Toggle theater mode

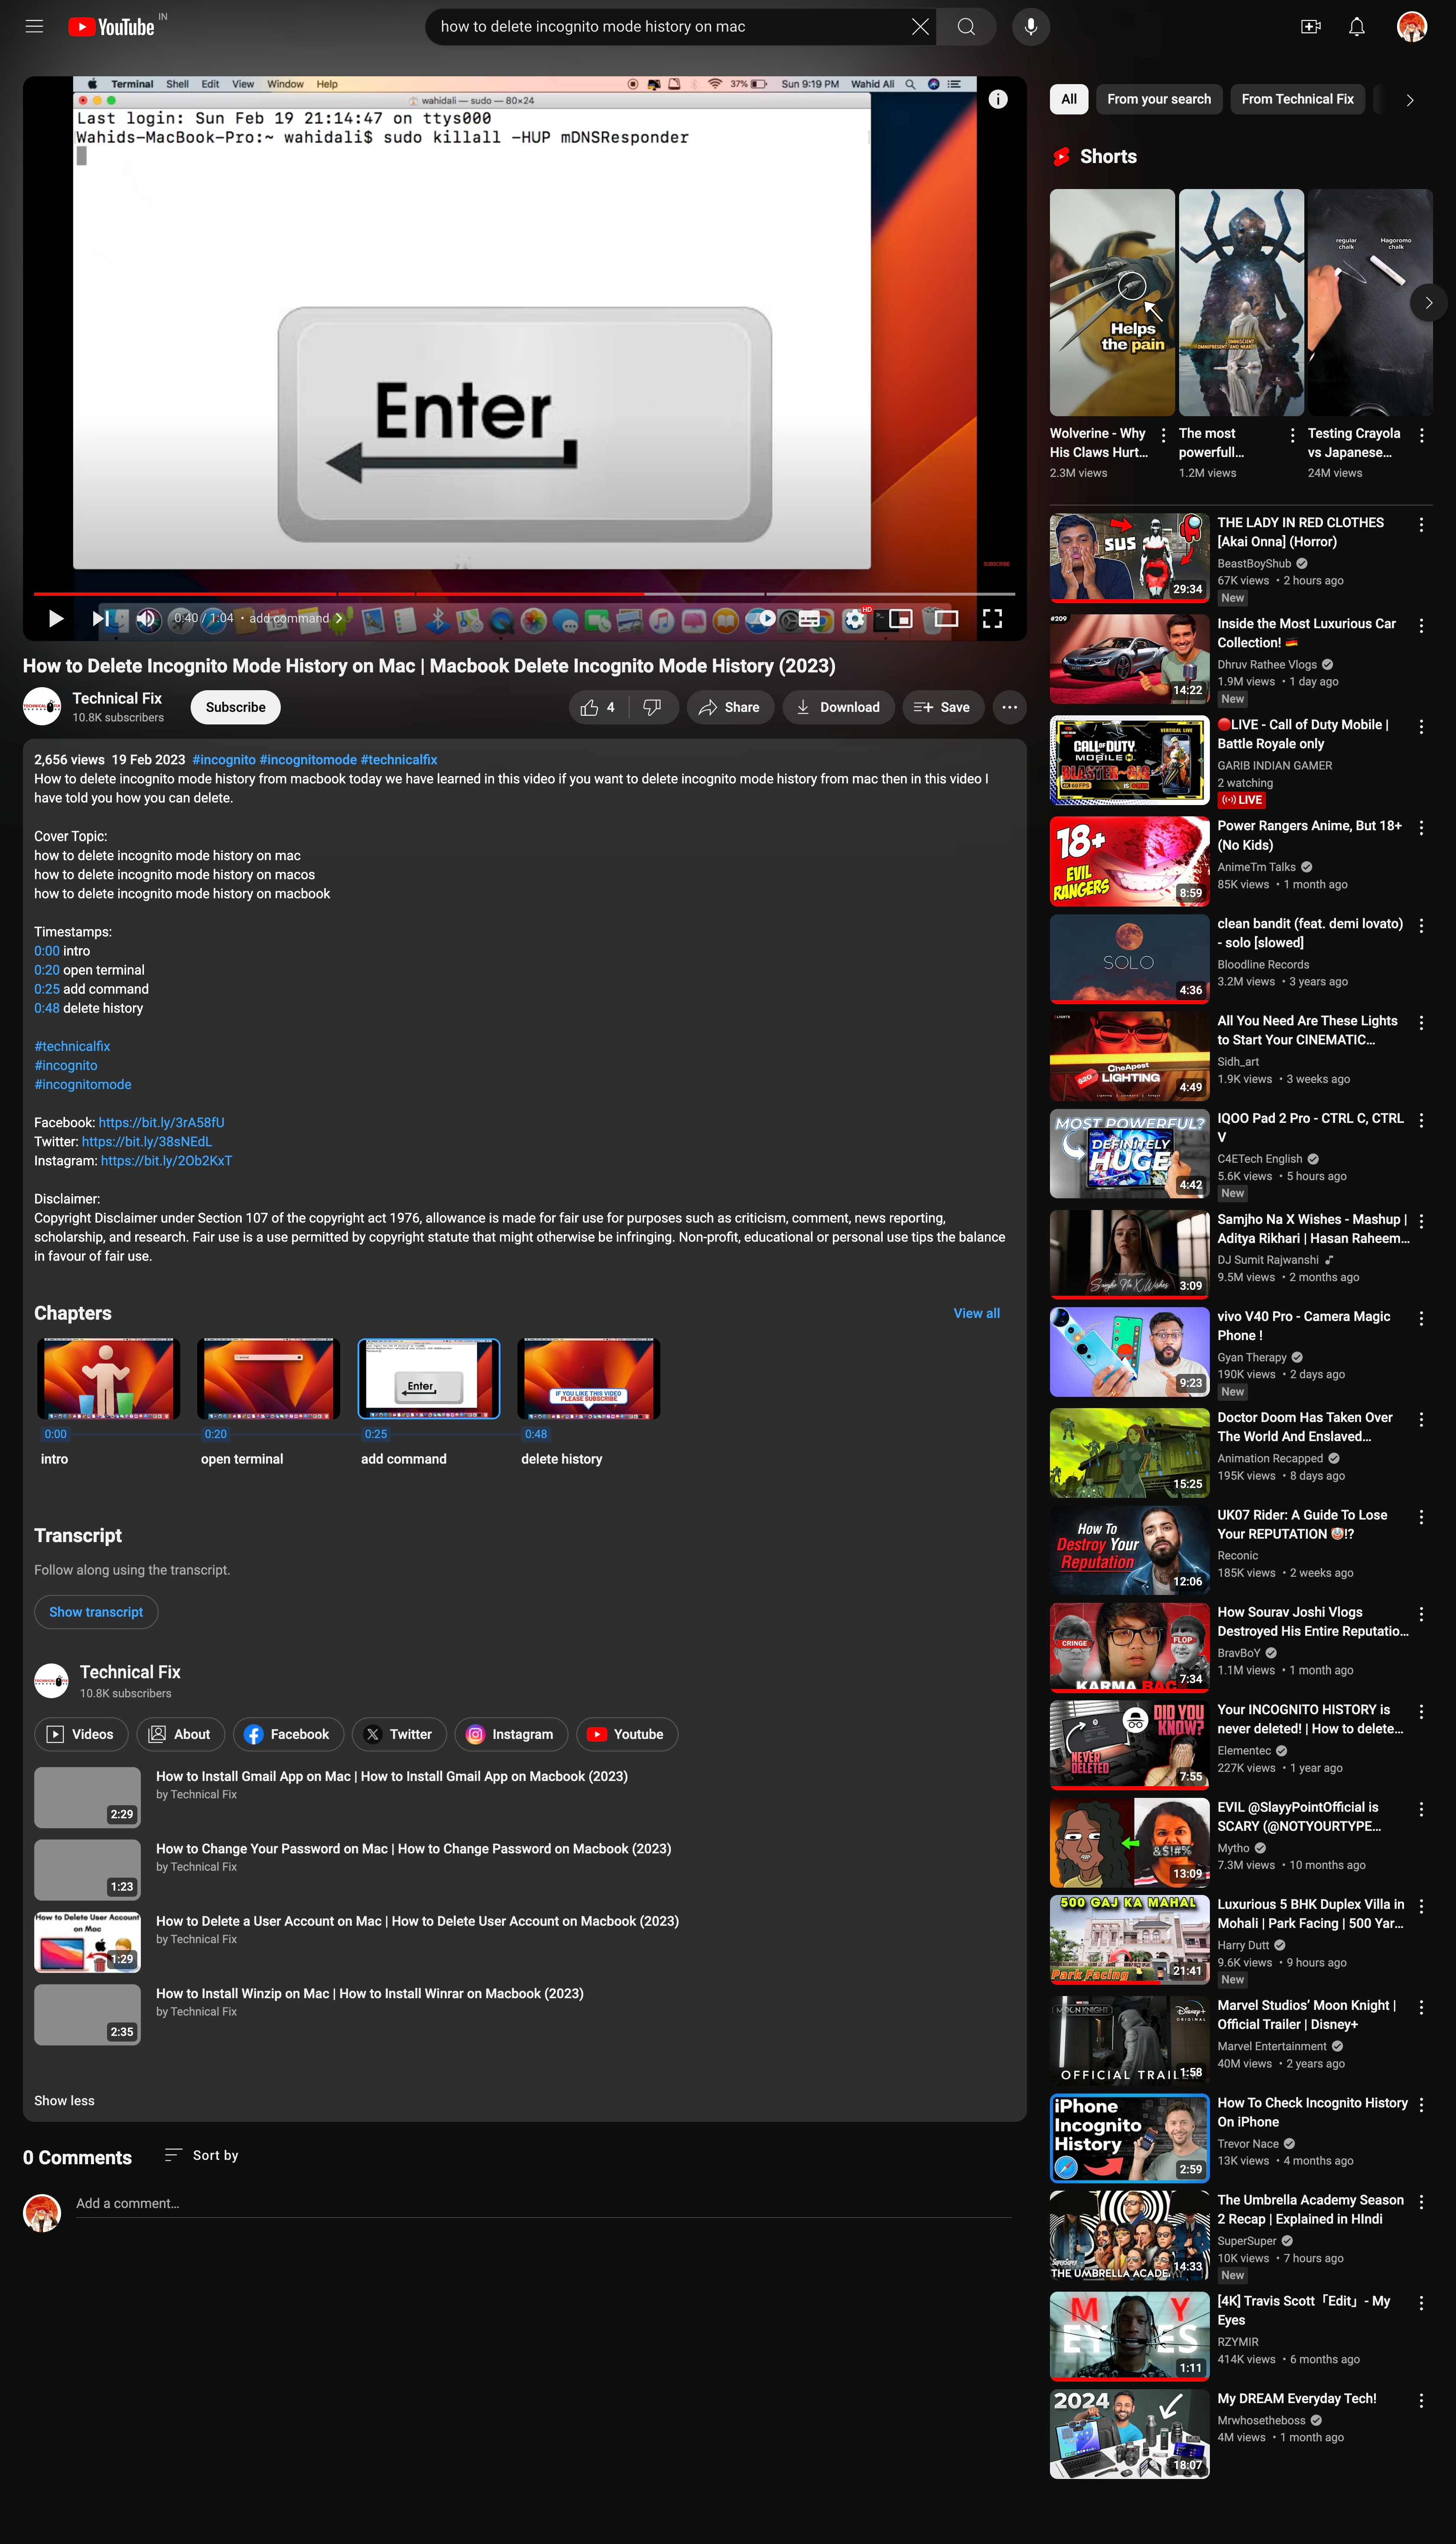pos(946,618)
